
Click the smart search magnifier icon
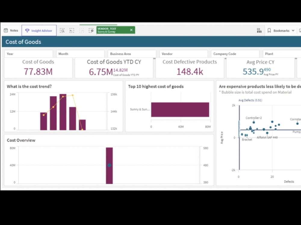pyautogui.click(x=62, y=30)
